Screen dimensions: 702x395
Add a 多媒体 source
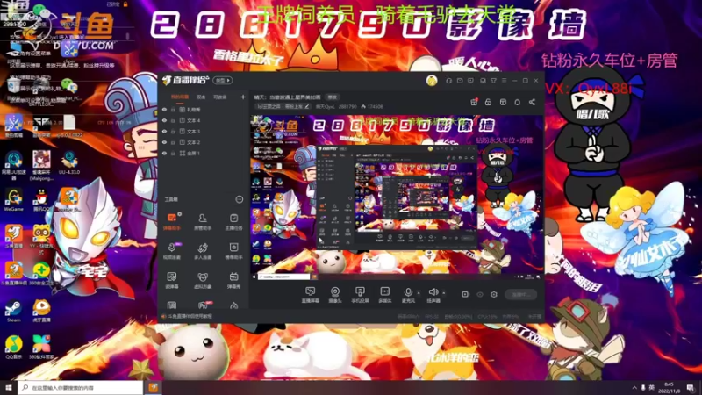pyautogui.click(x=384, y=295)
